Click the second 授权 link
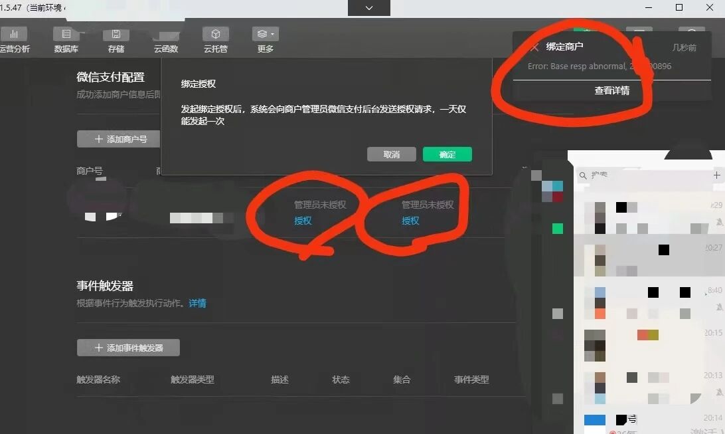This screenshot has height=434, width=725. (x=410, y=221)
